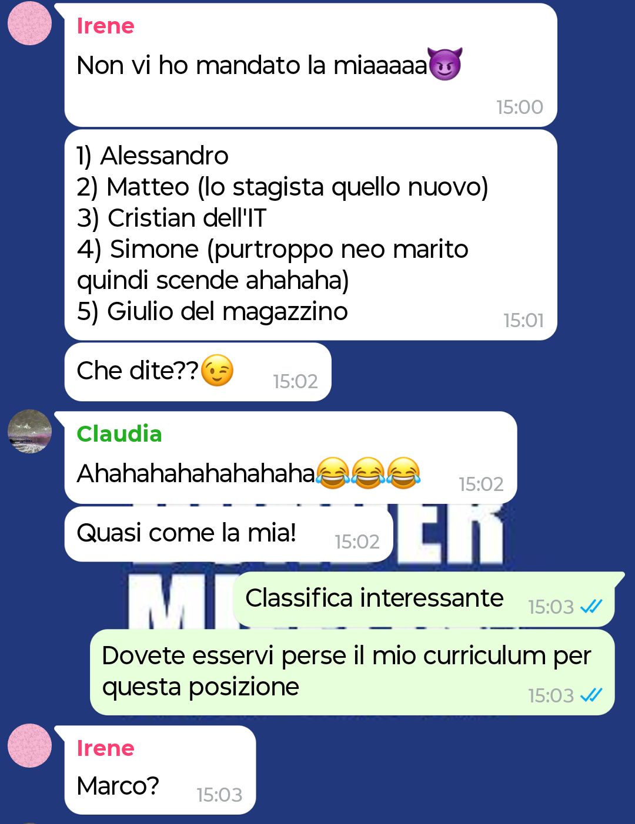Open Claudia's profile picture
Image resolution: width=635 pixels, height=824 pixels.
click(29, 431)
